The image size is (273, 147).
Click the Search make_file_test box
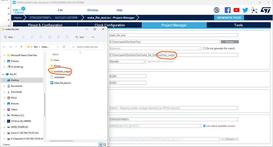click(x=88, y=47)
